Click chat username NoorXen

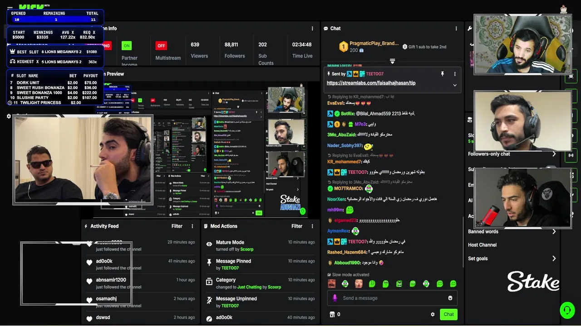(x=336, y=199)
